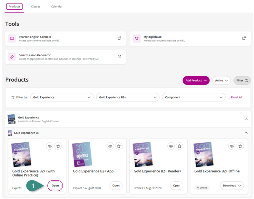Click the Reset All filters link
This screenshot has width=254, height=199.
click(236, 97)
